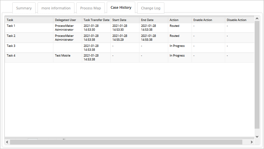View the Change Log tab
The width and height of the screenshot is (264, 149).
click(x=151, y=8)
